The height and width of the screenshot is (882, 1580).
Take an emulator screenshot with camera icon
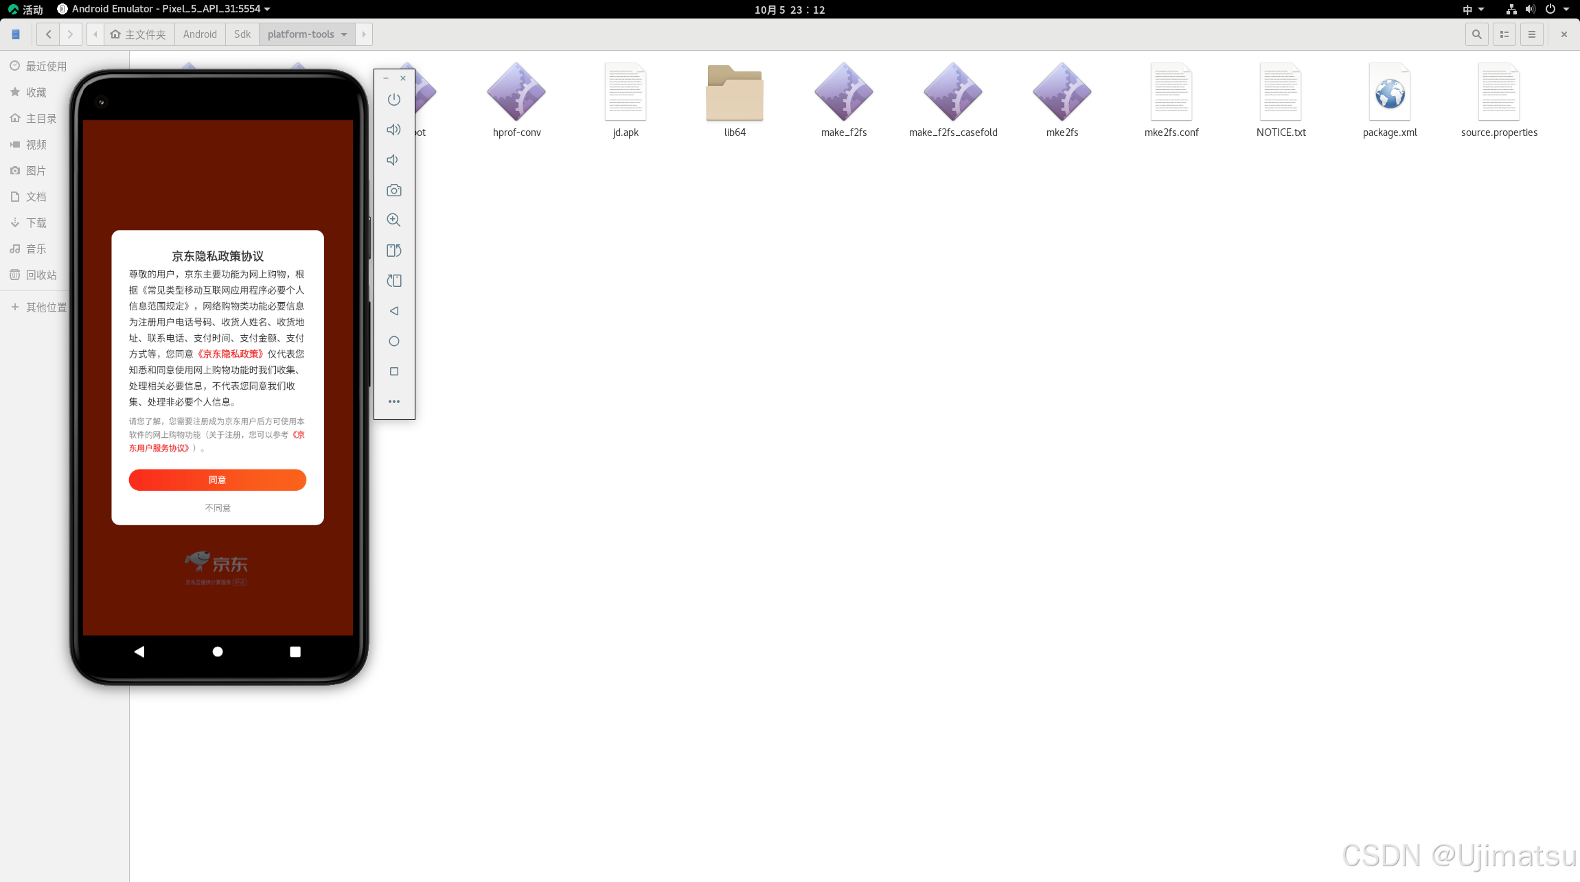393,190
